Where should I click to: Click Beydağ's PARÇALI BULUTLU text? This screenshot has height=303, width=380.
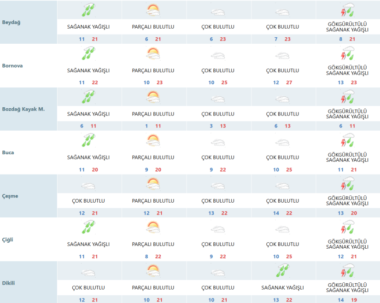coord(153,27)
